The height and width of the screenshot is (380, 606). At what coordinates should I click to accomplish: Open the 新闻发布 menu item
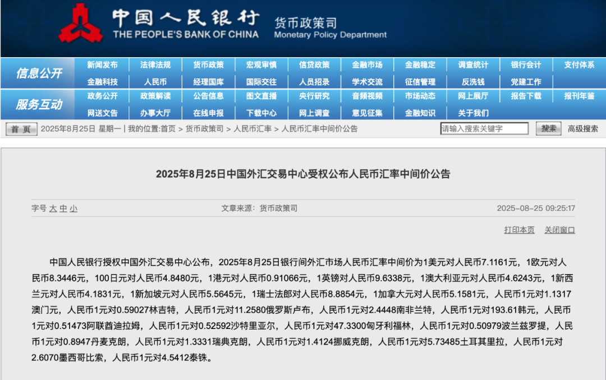pyautogui.click(x=103, y=64)
